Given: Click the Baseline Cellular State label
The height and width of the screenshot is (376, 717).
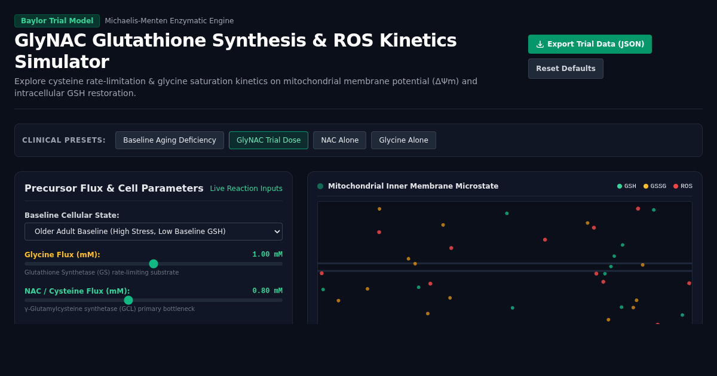Looking at the screenshot, I should (72, 215).
